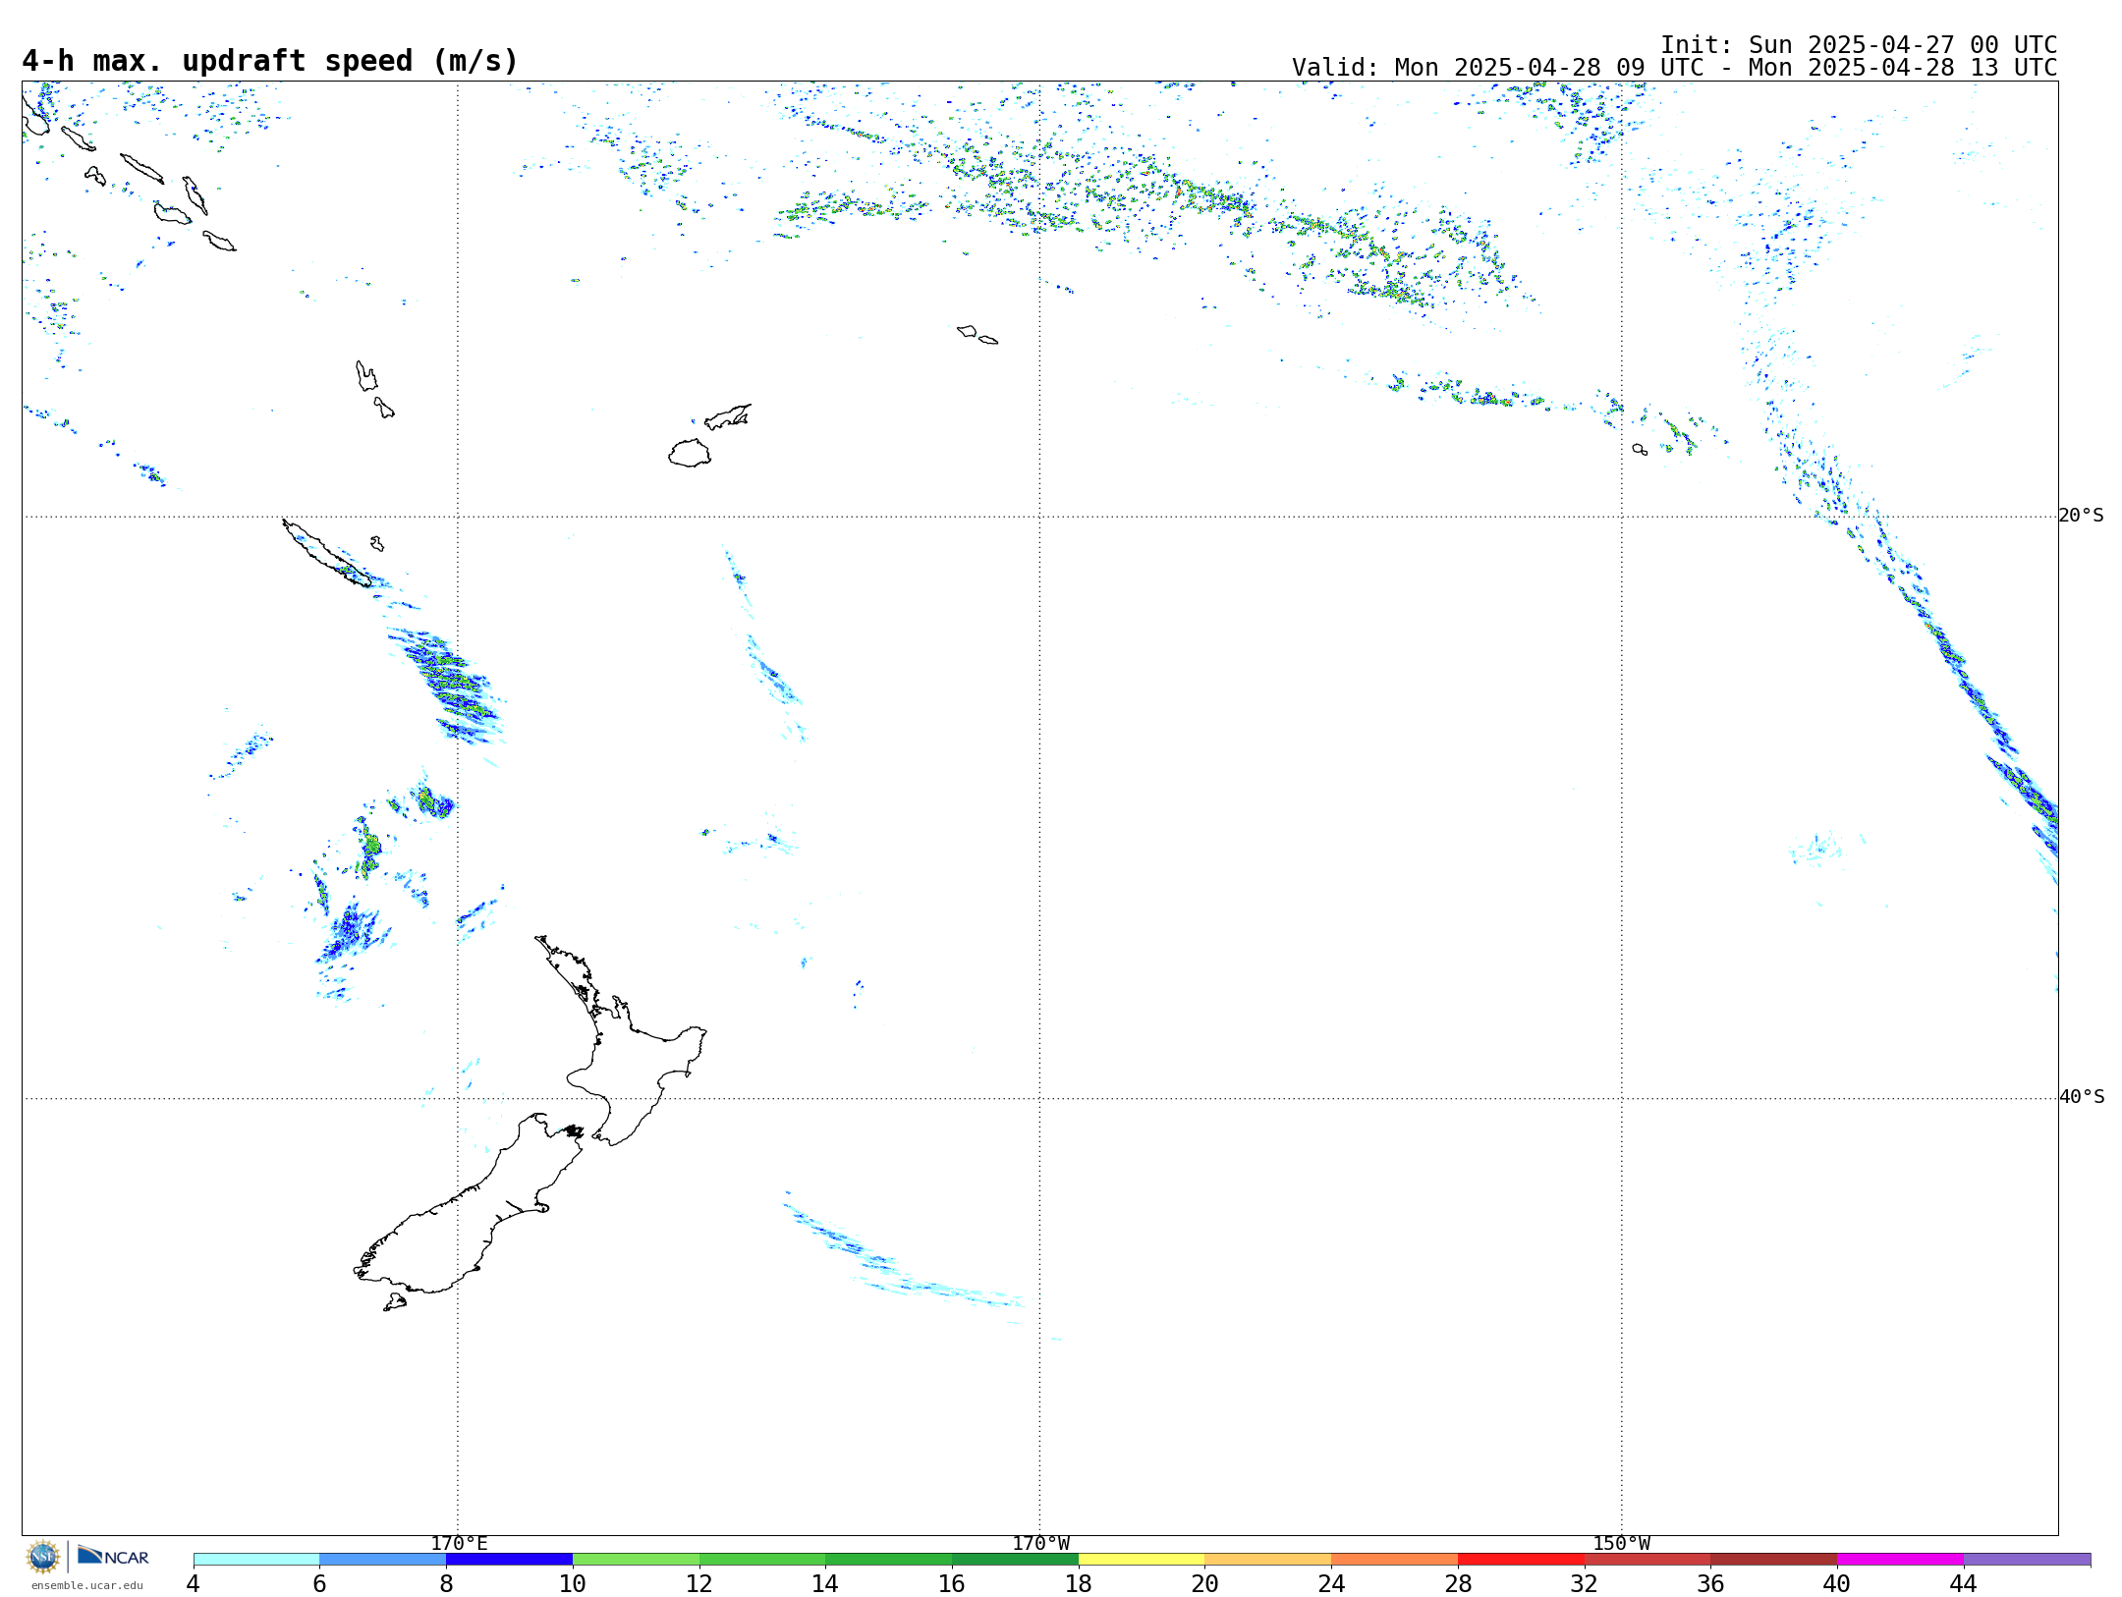Pick the yellow 18–20 colorbar swatch
Screen dimensions: 2122x1597
tap(1142, 1559)
